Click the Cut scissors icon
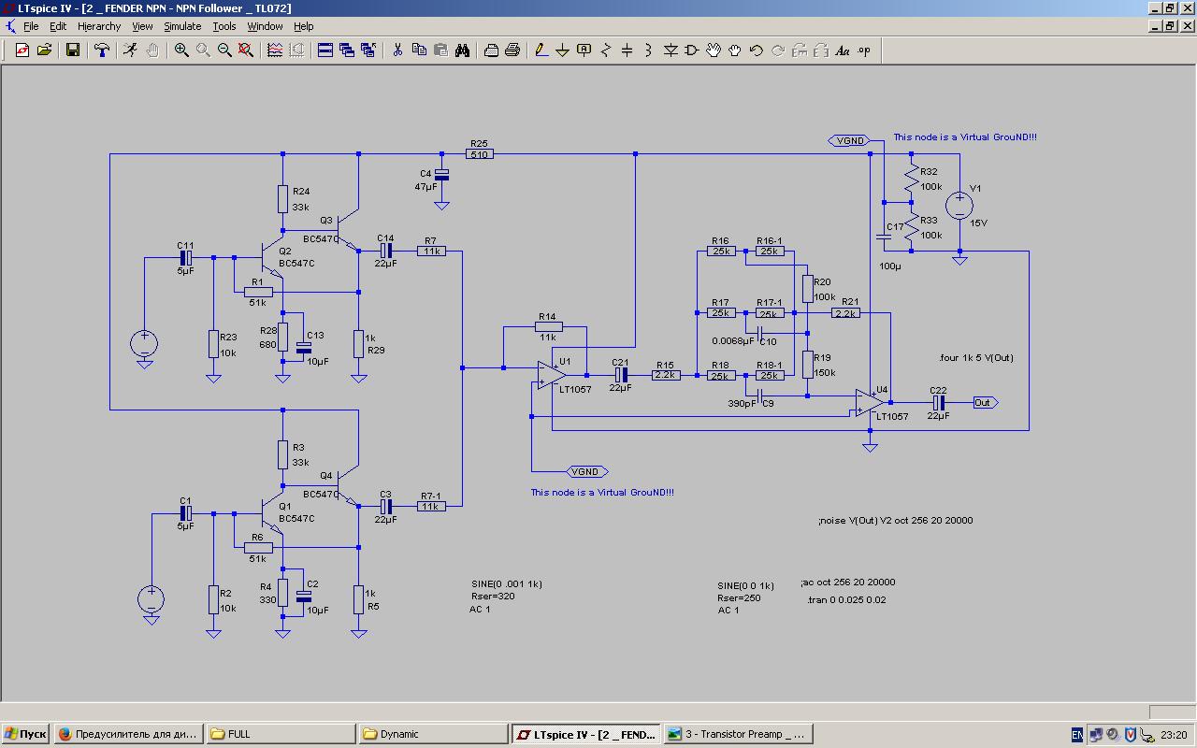Viewport: 1197px width, 748px height. click(397, 50)
